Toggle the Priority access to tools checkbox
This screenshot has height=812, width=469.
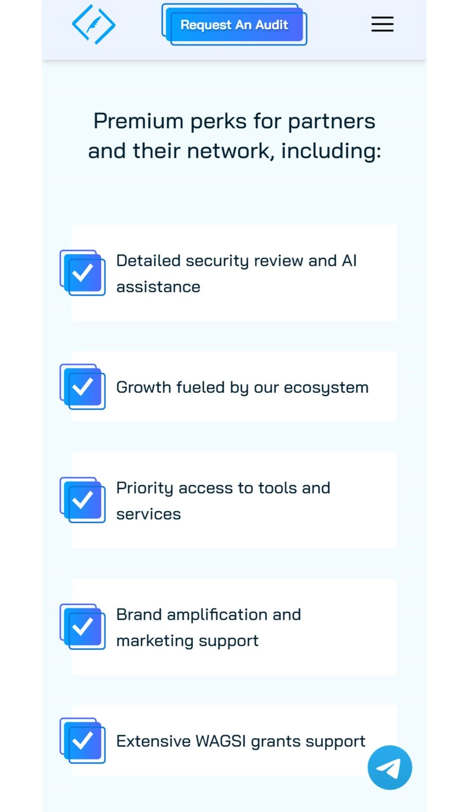(x=83, y=500)
